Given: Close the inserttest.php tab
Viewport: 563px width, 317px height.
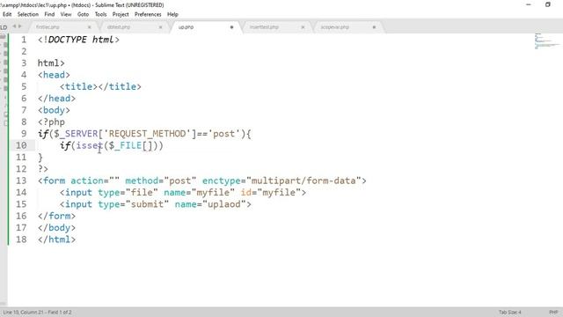Looking at the screenshot, I should (x=303, y=27).
